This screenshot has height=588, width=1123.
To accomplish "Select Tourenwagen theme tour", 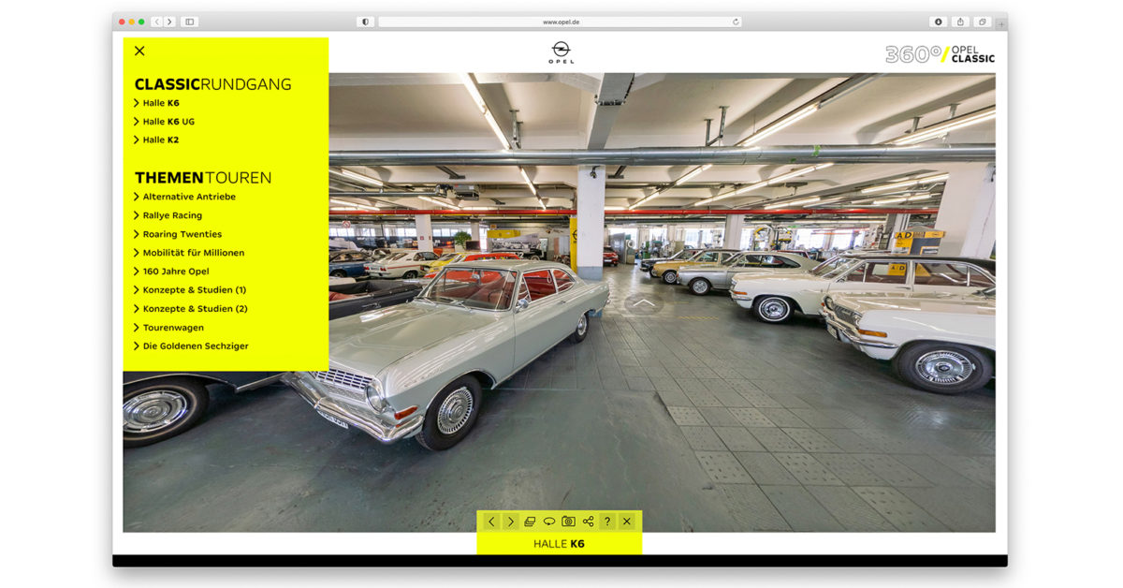I will [169, 328].
